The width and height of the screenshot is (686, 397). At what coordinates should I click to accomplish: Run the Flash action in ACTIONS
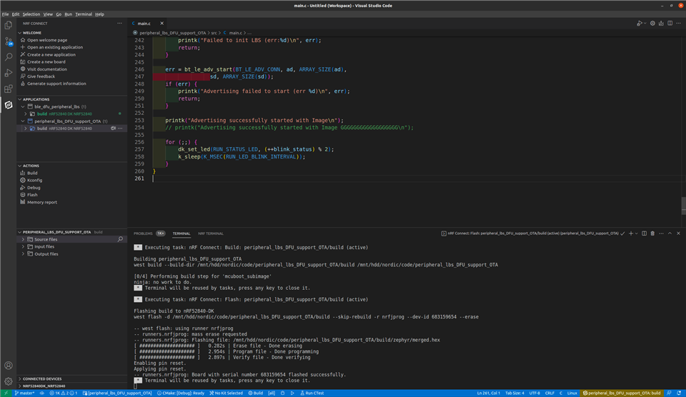(x=32, y=195)
